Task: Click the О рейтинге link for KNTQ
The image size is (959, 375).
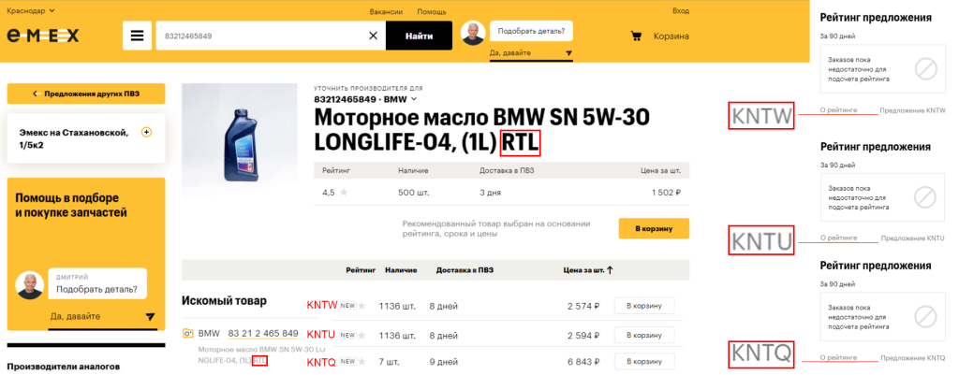Action: [838, 357]
